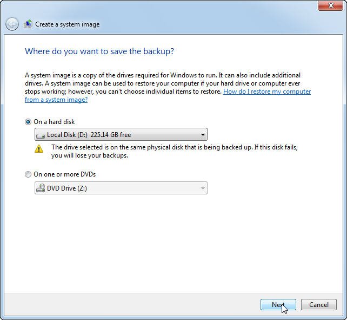
Task: Click the back arrow button
Action: tap(12, 24)
